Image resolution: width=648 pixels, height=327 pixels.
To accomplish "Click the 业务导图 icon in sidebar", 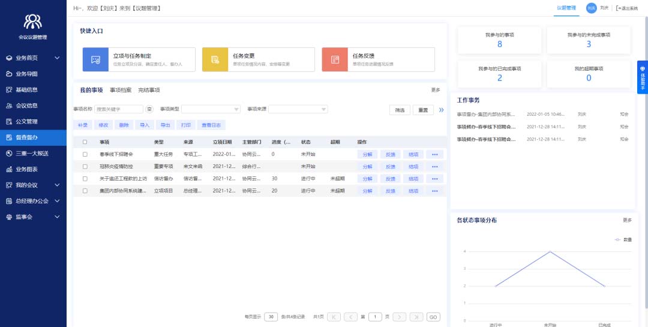I will point(9,74).
